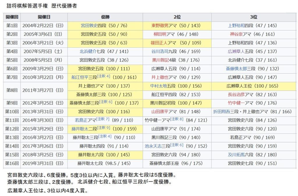The image size is (298, 196).
Task: Select the date 2011年3月27日(日)
Action: point(43,90)
